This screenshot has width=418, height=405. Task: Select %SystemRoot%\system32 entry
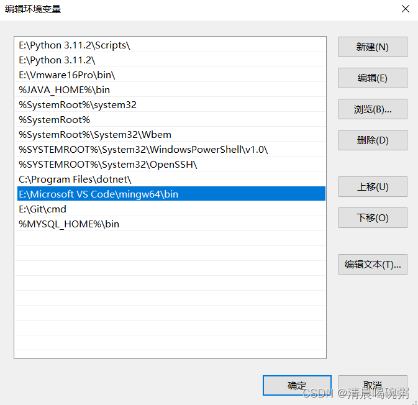click(171, 105)
